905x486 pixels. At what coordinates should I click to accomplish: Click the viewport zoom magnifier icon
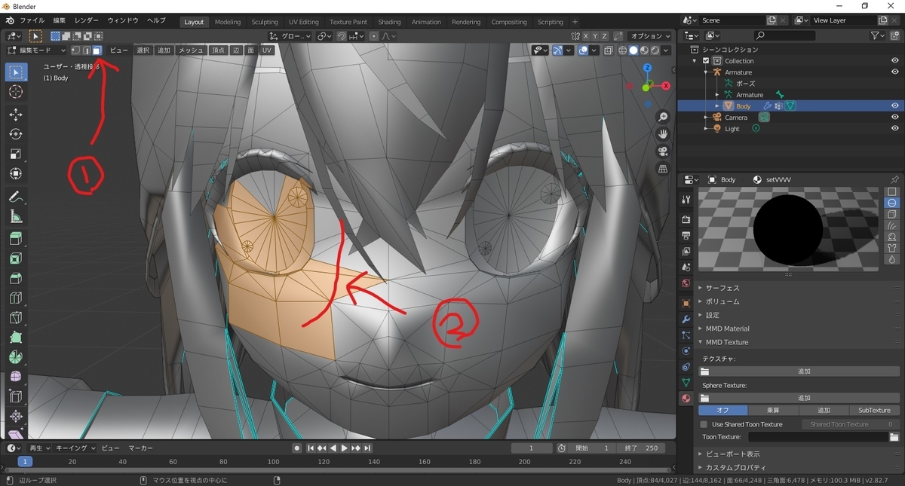tap(663, 117)
